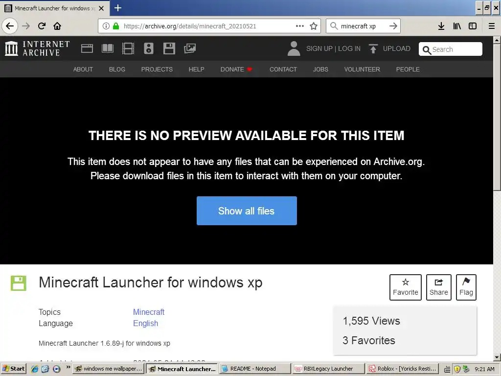Launch Windows Media Player from quick launch
The image size is (501, 376).
coord(57,369)
